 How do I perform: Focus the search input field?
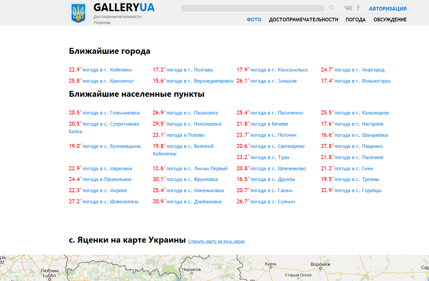pos(252,8)
